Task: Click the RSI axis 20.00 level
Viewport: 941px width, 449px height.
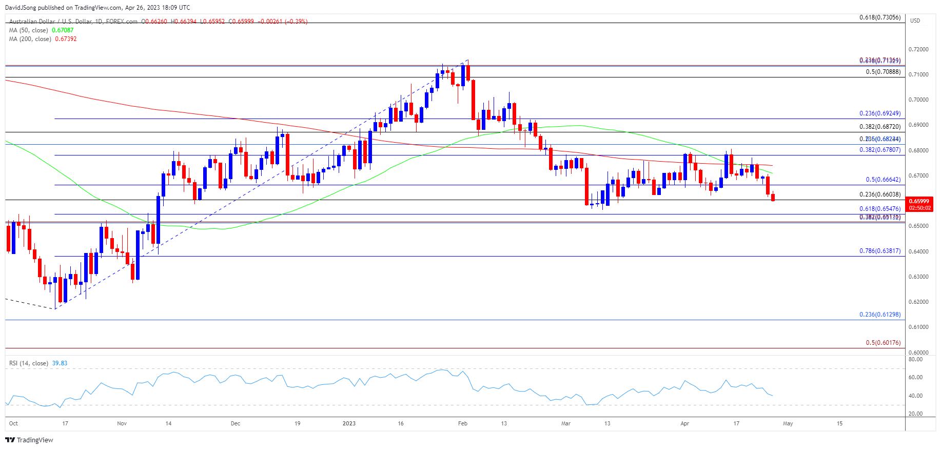Action: coord(916,414)
